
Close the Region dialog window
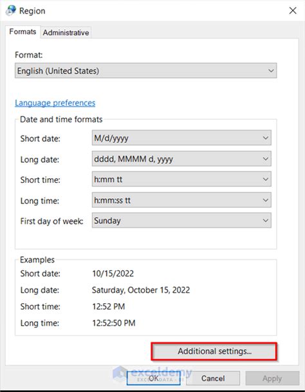click(x=293, y=11)
